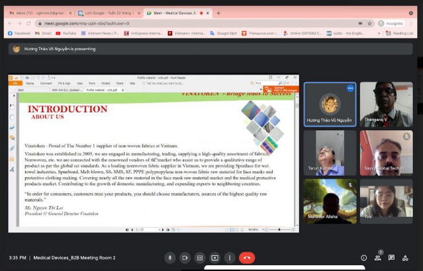
Task: Open the Vietnam News bookmark
Action: pos(100,33)
